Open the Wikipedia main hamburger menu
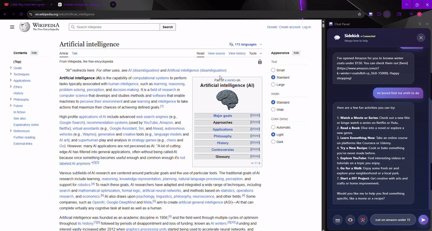This screenshot has height=231, width=432. (12, 27)
